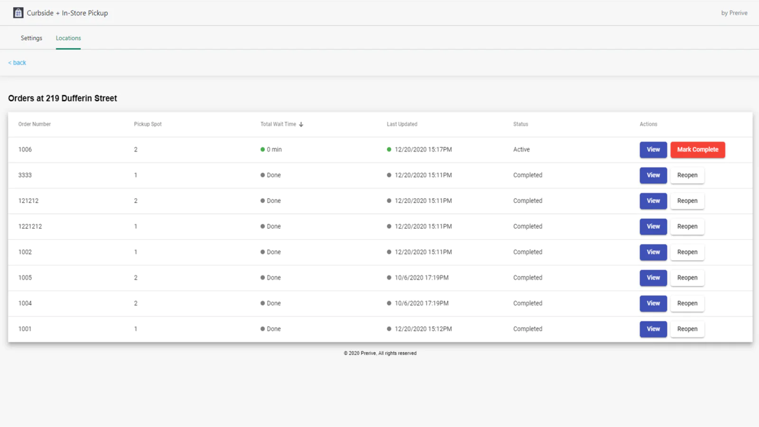Image resolution: width=759 pixels, height=427 pixels.
Task: Sort by Order Number column header
Action: click(35, 124)
